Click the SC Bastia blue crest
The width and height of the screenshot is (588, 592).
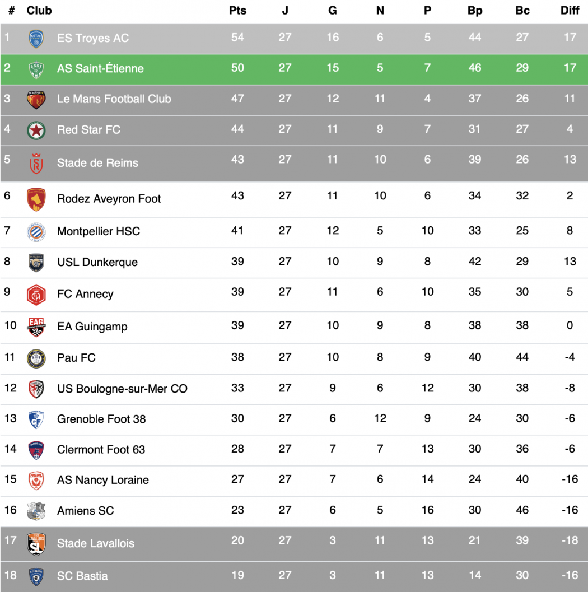(x=36, y=576)
